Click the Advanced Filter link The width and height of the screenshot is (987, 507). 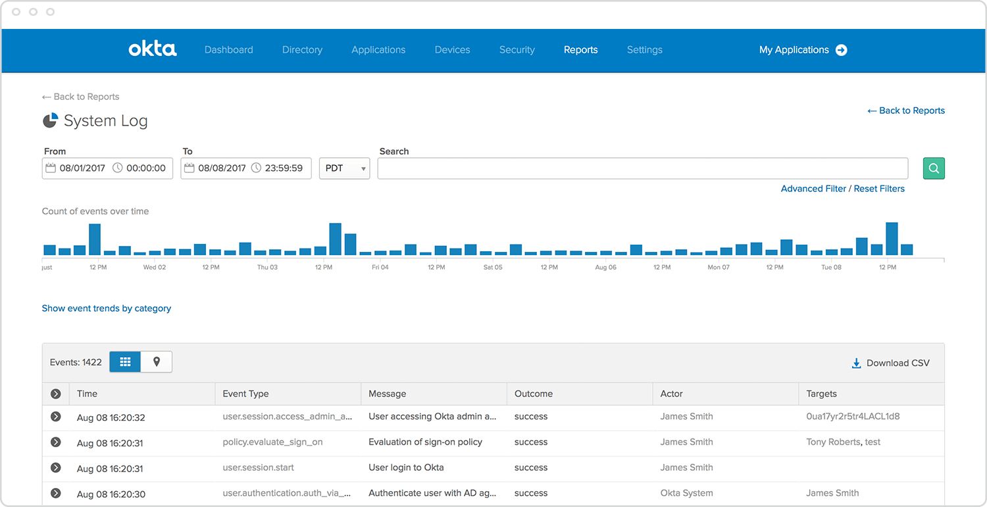(x=813, y=189)
